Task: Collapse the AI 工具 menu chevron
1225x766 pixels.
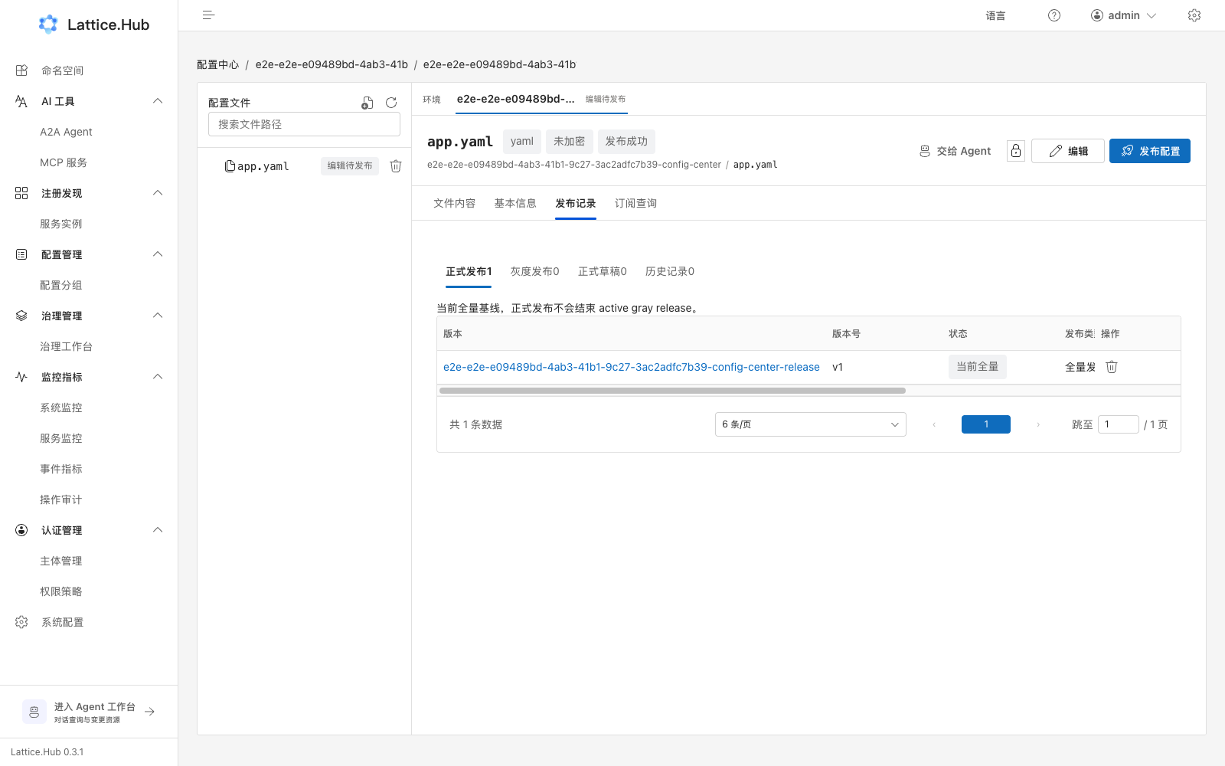Action: pyautogui.click(x=158, y=101)
